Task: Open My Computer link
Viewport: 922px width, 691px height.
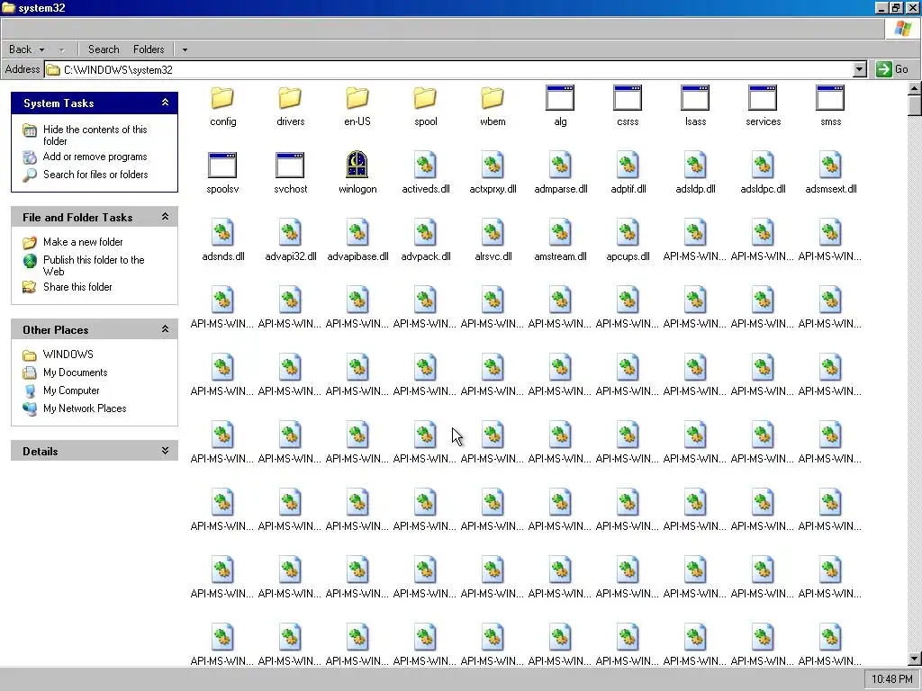Action: click(71, 390)
